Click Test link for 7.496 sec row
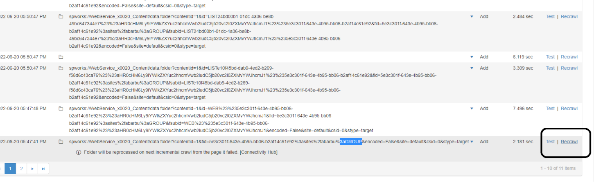The width and height of the screenshot is (594, 182). click(550, 109)
